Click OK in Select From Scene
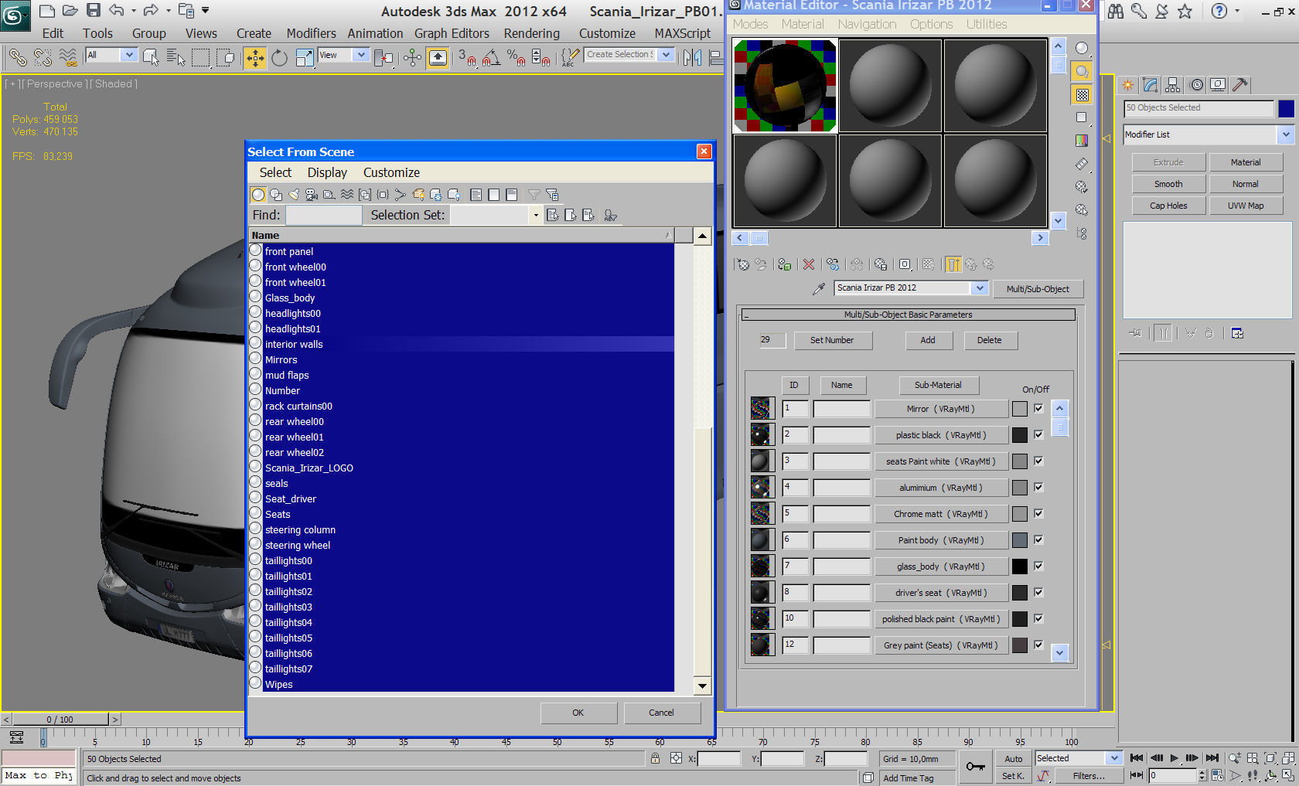This screenshot has width=1299, height=786. 578,713
